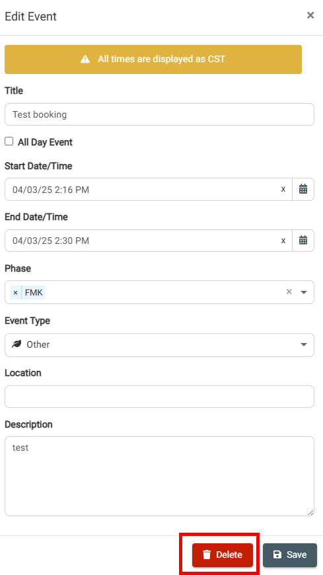Click into the Location field
323x575 pixels.
tap(159, 397)
